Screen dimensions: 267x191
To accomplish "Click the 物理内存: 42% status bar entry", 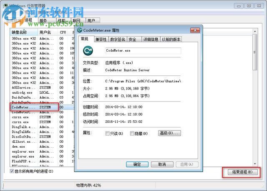I will tap(88, 185).
